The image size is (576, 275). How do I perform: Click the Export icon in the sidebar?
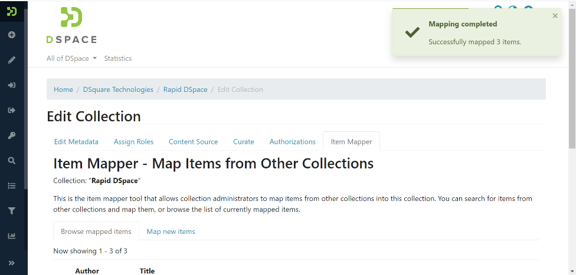click(12, 110)
